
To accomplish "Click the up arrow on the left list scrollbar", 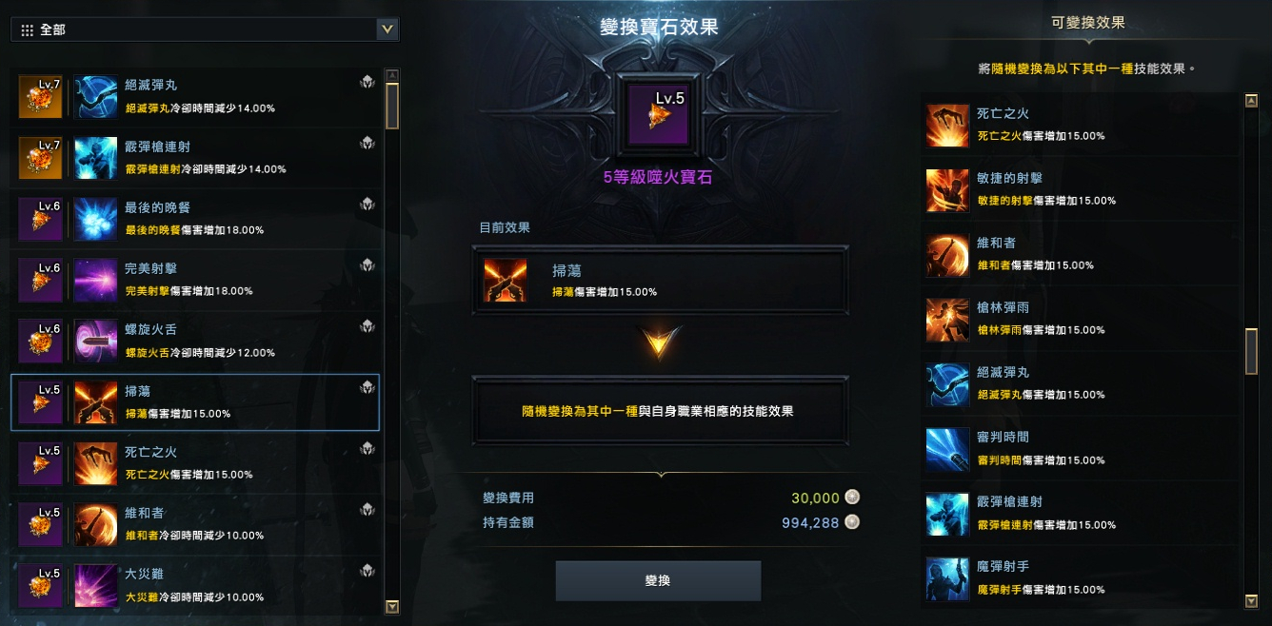I will pos(391,75).
